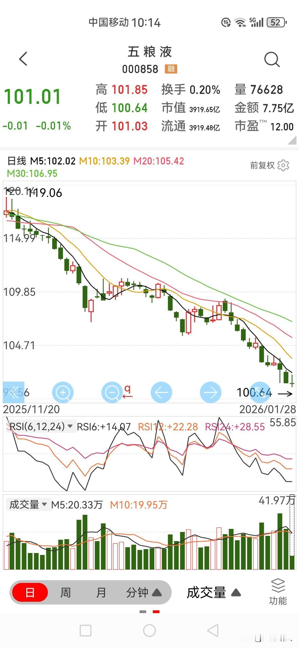The image size is (299, 648).
Task: Zoom out the K-line chart
Action: coord(112,392)
